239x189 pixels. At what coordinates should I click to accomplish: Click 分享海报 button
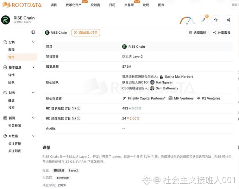pos(222,33)
